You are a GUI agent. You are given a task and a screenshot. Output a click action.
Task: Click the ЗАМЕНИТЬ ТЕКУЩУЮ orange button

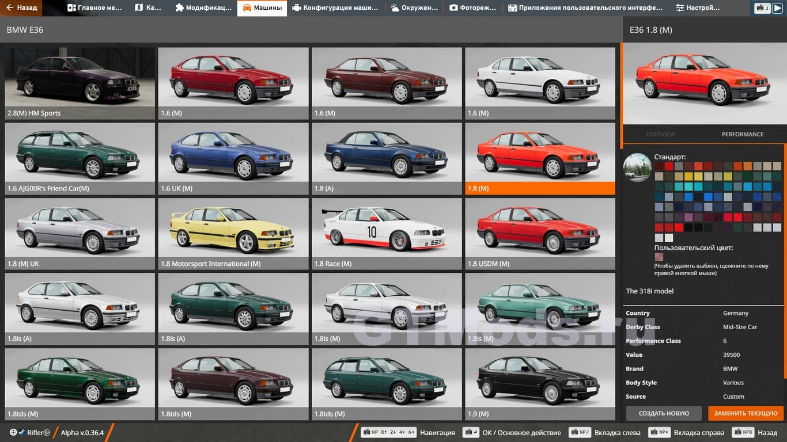coord(746,413)
